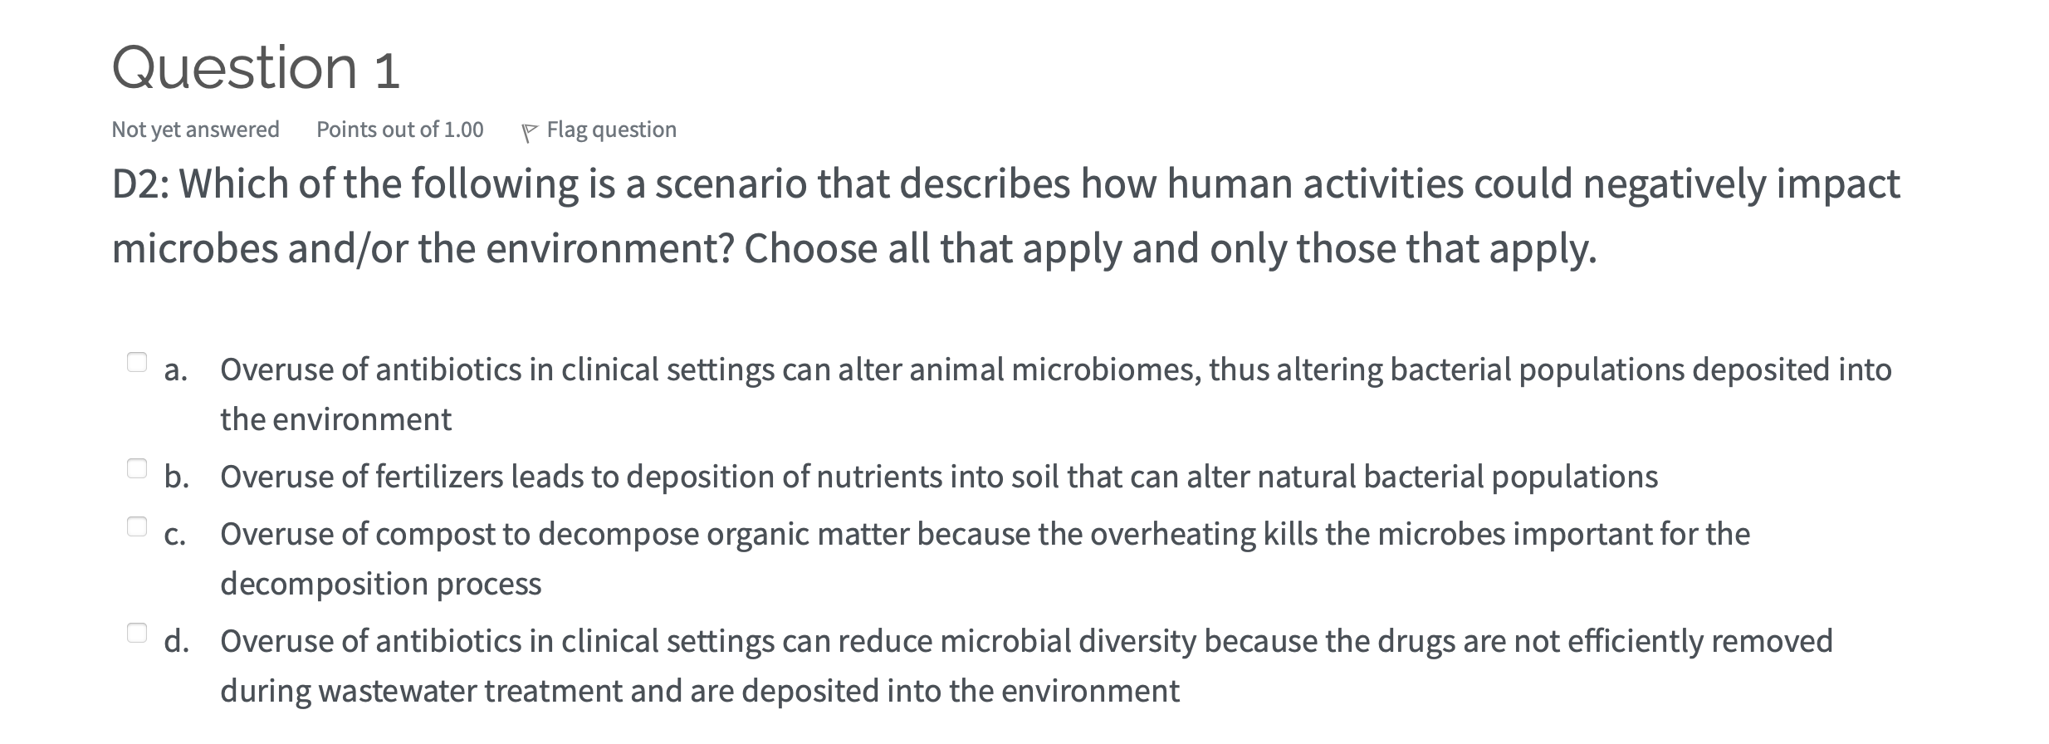Screen dimensions: 2049x744
Task: Click the "Points out of 1.00" text
Action: (x=399, y=130)
